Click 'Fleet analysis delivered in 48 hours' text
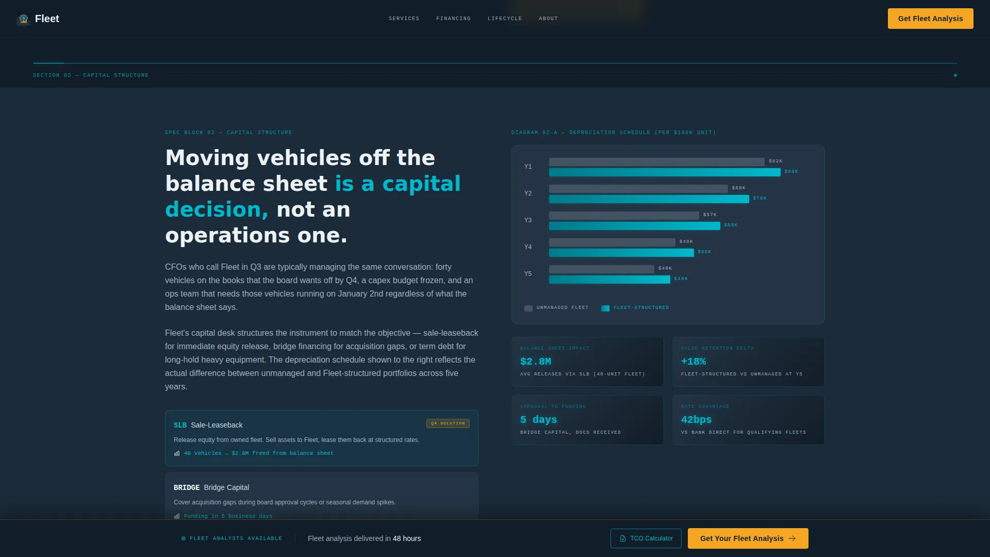 click(364, 538)
